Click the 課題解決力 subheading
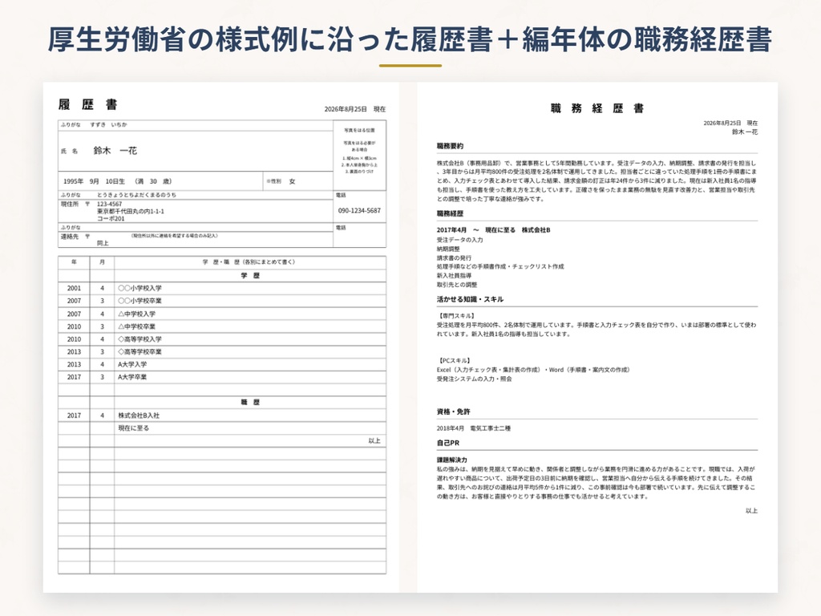Image resolution: width=821 pixels, height=616 pixels. (x=452, y=460)
